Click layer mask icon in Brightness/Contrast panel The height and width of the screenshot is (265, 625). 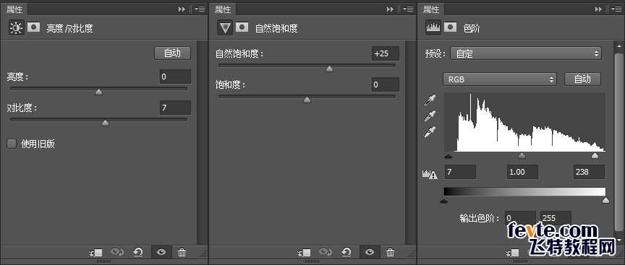(34, 27)
